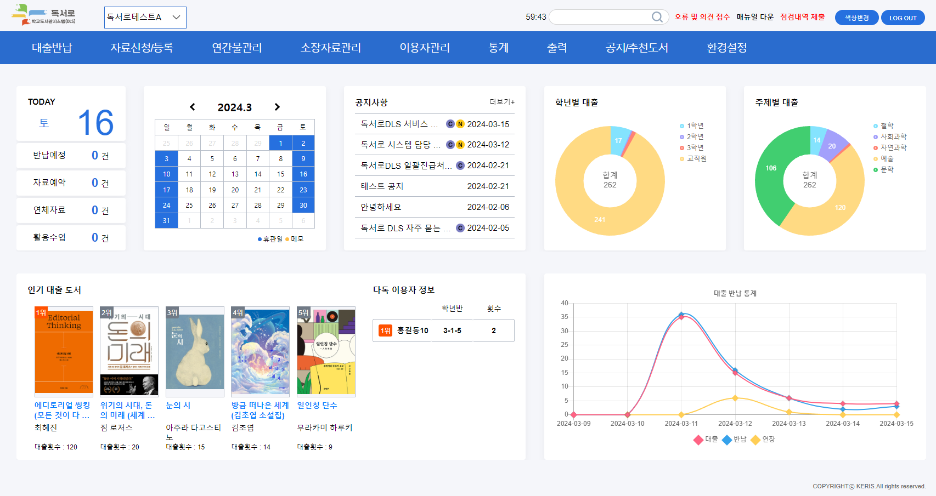This screenshot has width=936, height=496.
Task: Click 문학 legend color in 주제별 대출
Action: click(876, 170)
